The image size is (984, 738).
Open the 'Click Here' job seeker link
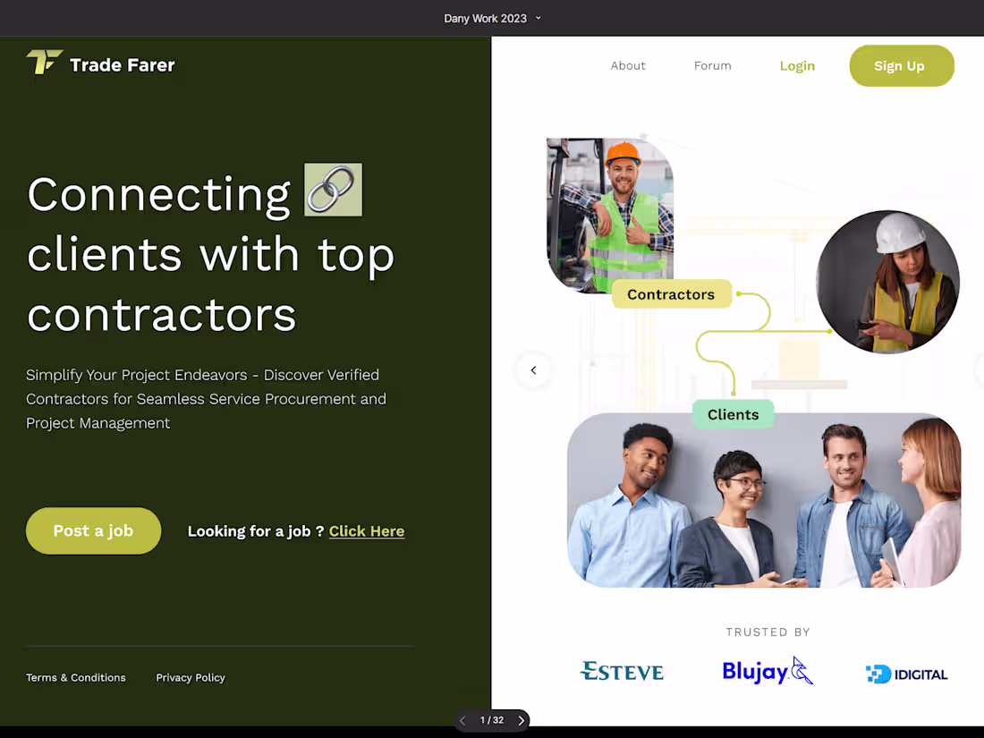point(367,530)
